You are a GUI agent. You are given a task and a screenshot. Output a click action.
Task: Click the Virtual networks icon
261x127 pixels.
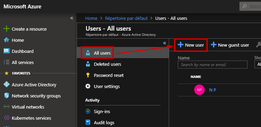click(x=7, y=107)
